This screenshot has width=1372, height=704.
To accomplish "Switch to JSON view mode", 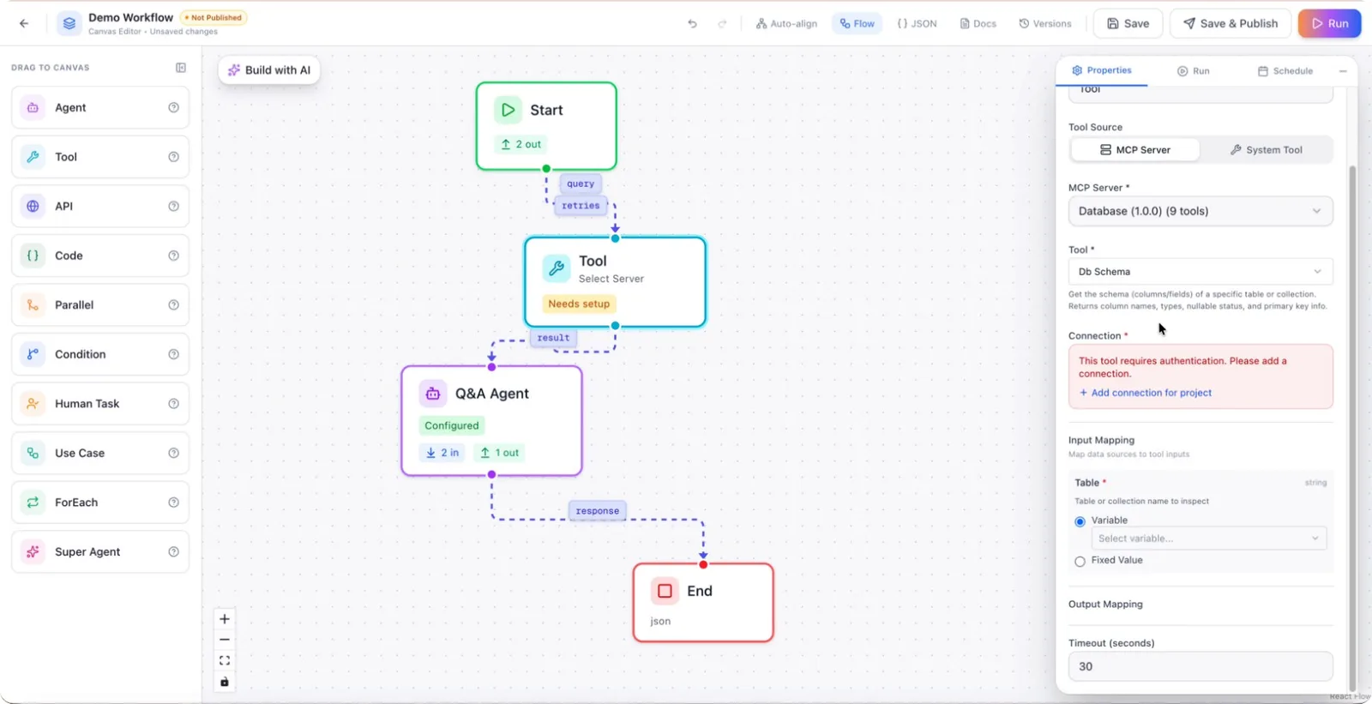I will [x=917, y=24].
